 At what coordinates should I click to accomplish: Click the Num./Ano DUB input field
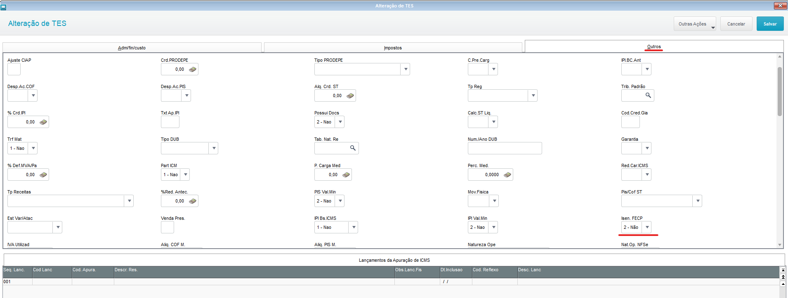pyautogui.click(x=505, y=148)
